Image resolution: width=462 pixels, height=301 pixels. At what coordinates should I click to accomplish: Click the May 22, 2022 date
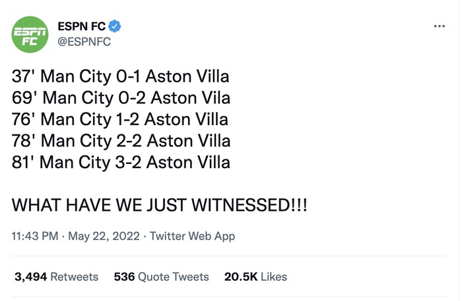point(106,236)
